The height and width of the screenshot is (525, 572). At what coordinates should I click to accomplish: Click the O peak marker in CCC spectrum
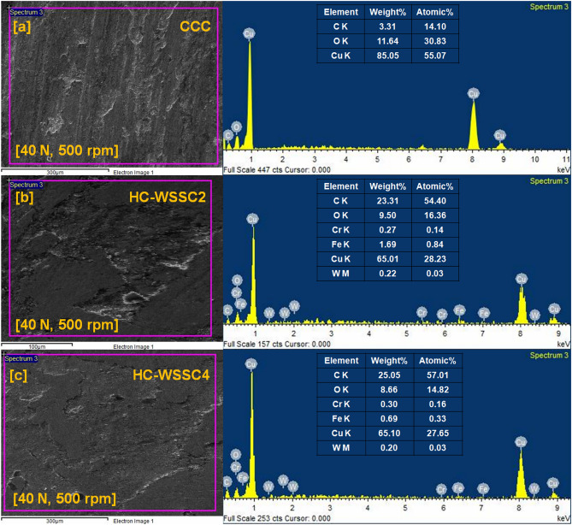tap(236, 127)
